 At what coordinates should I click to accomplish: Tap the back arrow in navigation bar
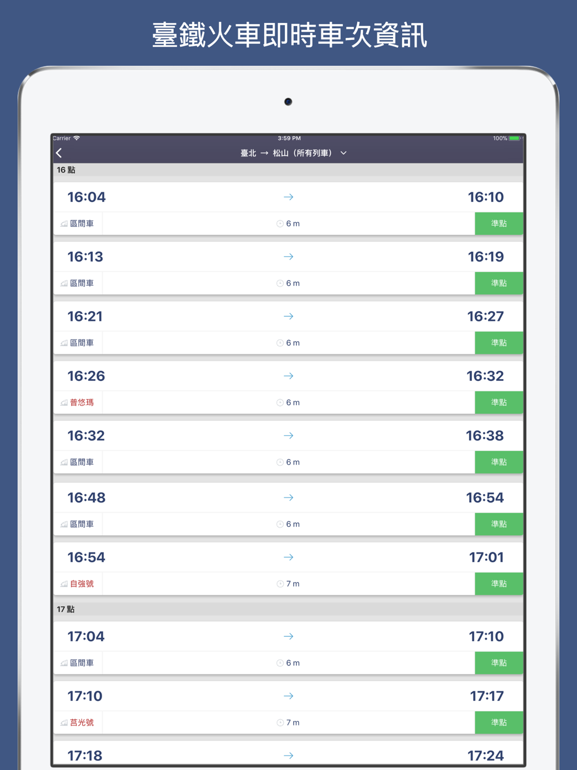[59, 153]
